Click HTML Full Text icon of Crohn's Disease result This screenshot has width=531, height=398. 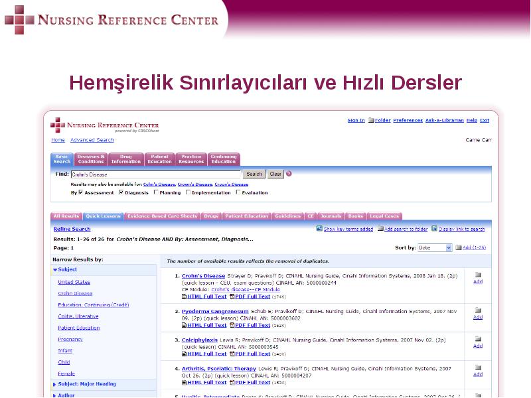click(185, 297)
